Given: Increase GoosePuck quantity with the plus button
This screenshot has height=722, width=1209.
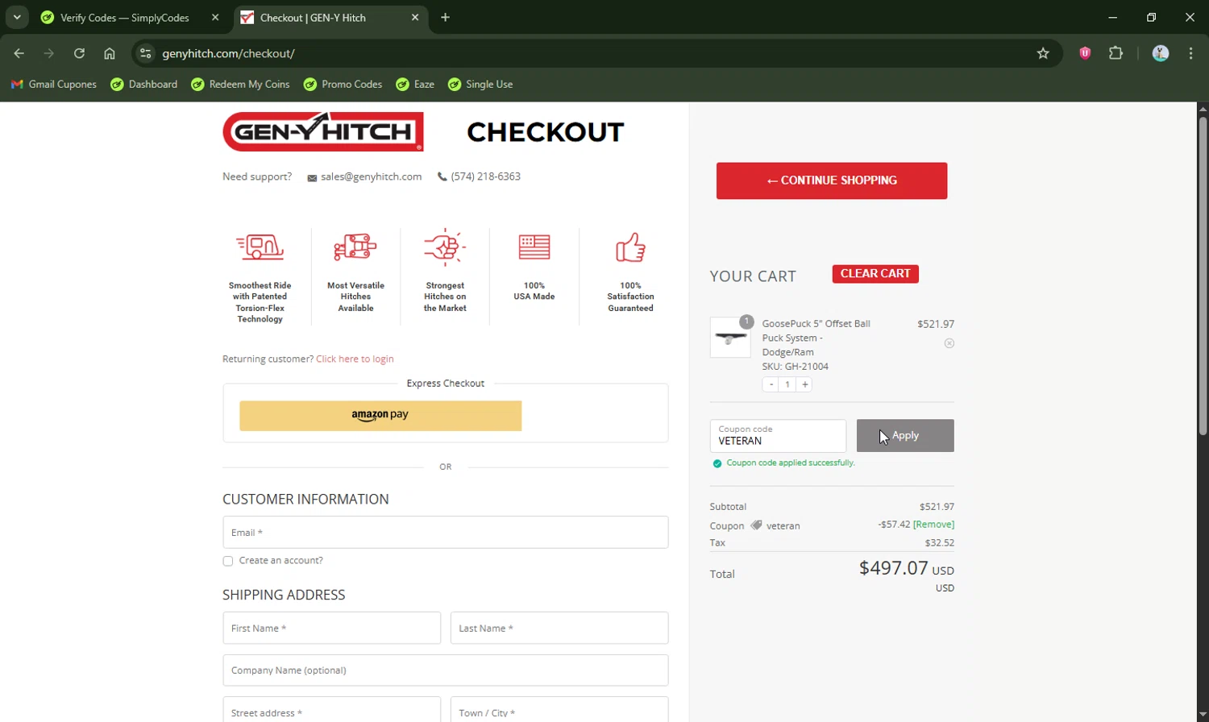Looking at the screenshot, I should click(804, 384).
